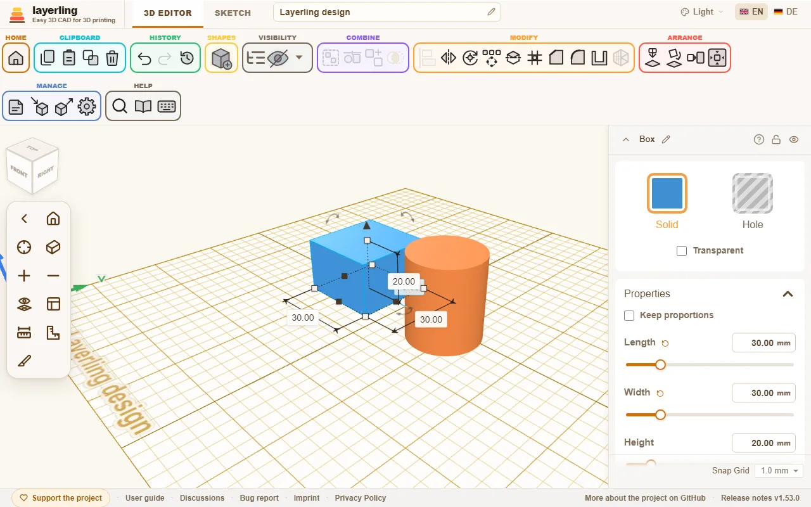Screen dimensions: 811x507
Task: Select the 3D EDITOR tab
Action: tap(168, 13)
